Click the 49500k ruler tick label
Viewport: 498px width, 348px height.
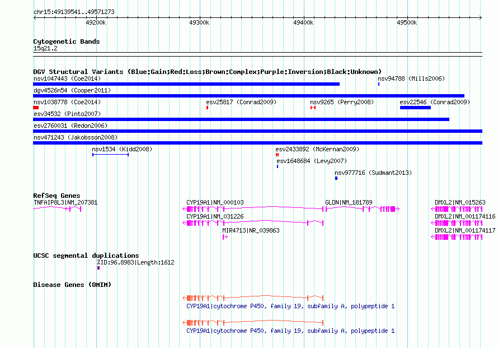407,22
